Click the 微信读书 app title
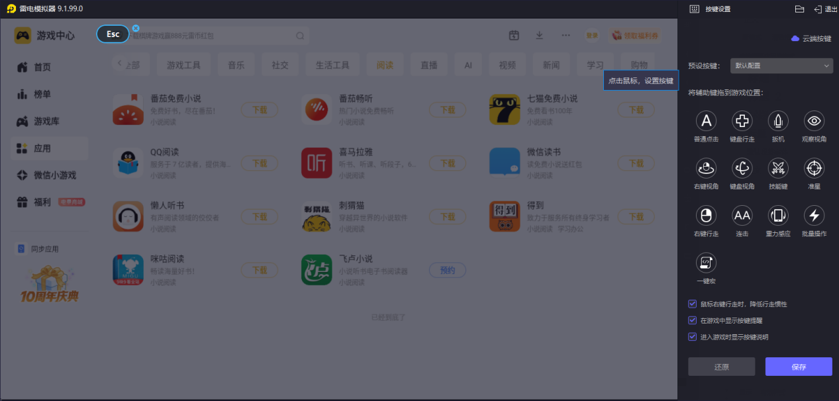The width and height of the screenshot is (839, 401). tap(544, 152)
